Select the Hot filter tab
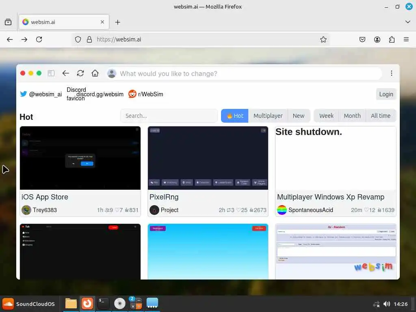The height and width of the screenshot is (312, 416). click(x=234, y=116)
